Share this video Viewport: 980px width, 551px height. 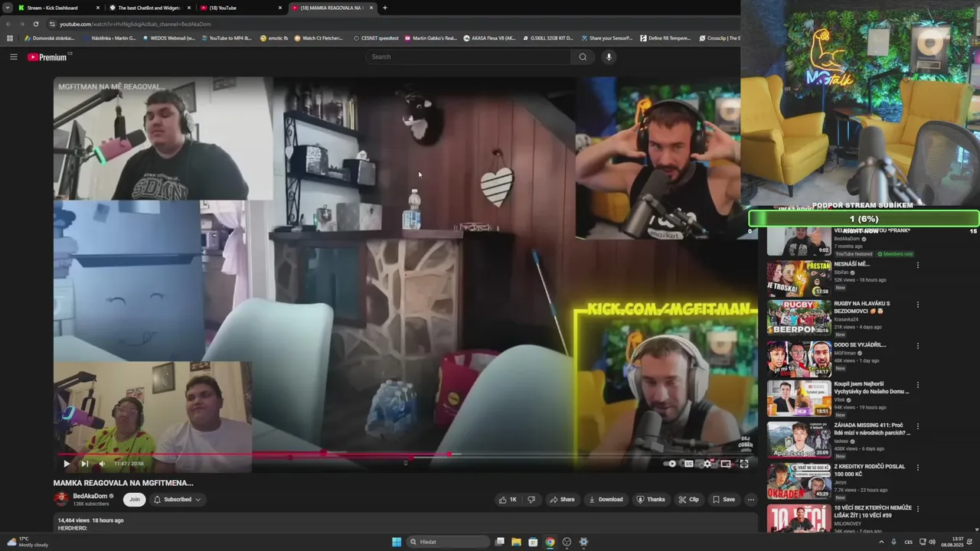(562, 500)
